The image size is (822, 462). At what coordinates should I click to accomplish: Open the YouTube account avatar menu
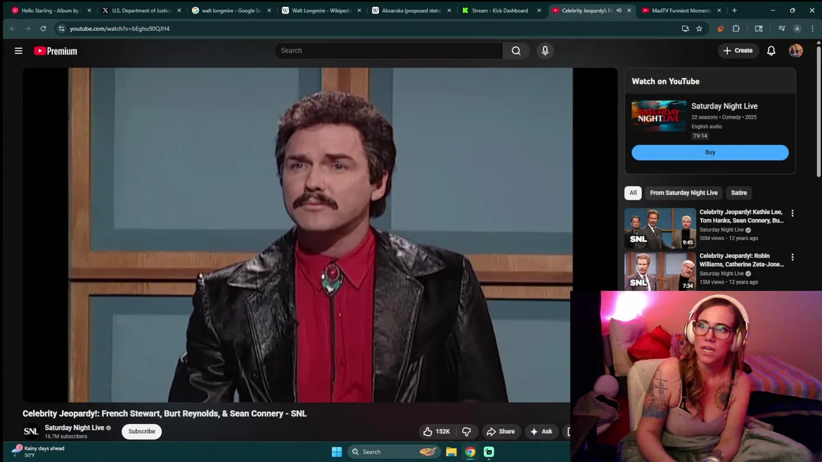(796, 51)
